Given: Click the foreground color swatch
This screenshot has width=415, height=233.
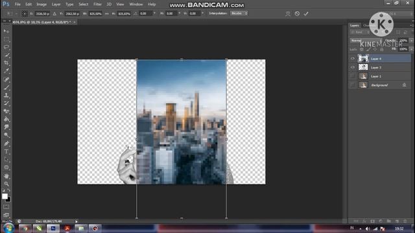Looking at the screenshot, I should 5,196.
